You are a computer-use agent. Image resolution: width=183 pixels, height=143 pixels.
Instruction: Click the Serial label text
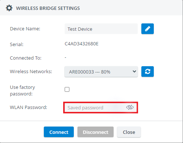16,44
